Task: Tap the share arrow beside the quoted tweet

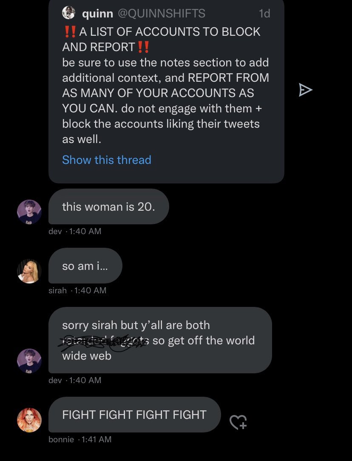Action: [305, 90]
